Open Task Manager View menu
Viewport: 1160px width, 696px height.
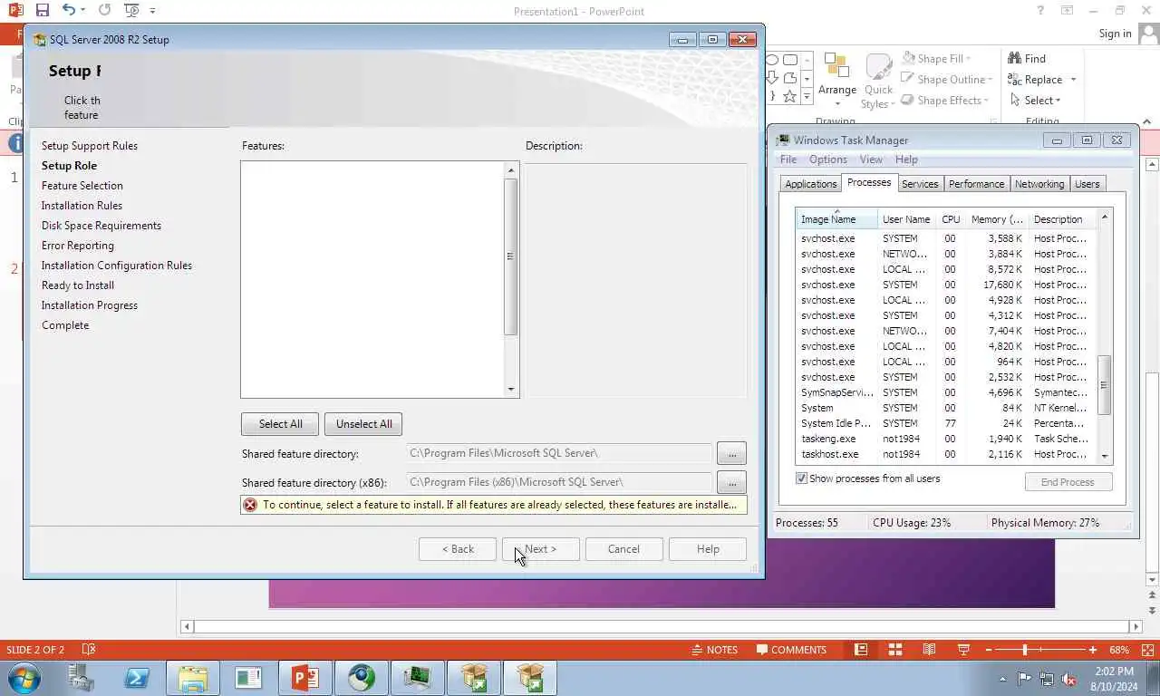pyautogui.click(x=871, y=159)
